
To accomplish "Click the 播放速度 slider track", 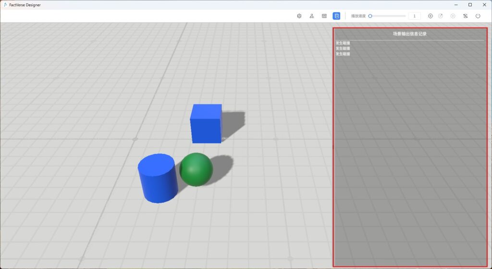I will 389,16.
